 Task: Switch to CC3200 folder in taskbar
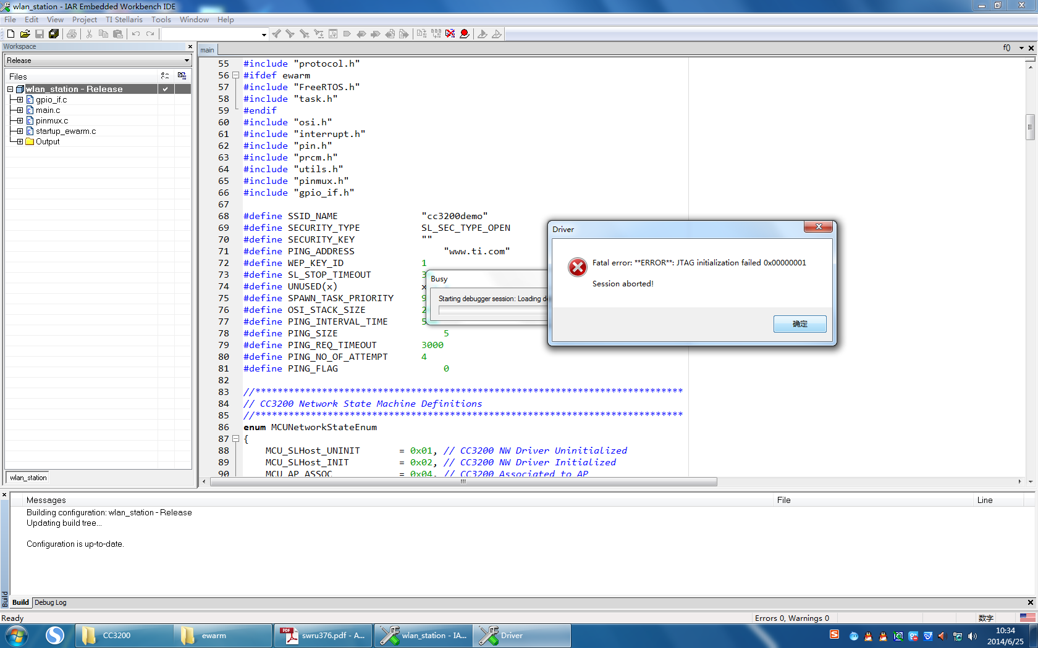coord(124,636)
